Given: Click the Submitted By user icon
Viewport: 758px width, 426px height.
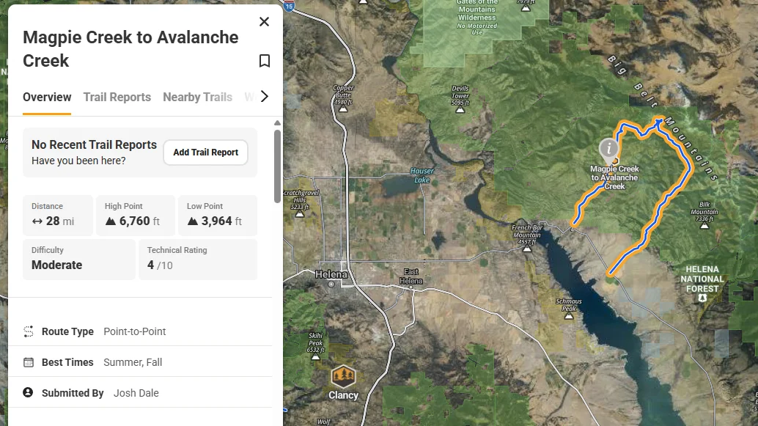Looking at the screenshot, I should click(x=28, y=392).
